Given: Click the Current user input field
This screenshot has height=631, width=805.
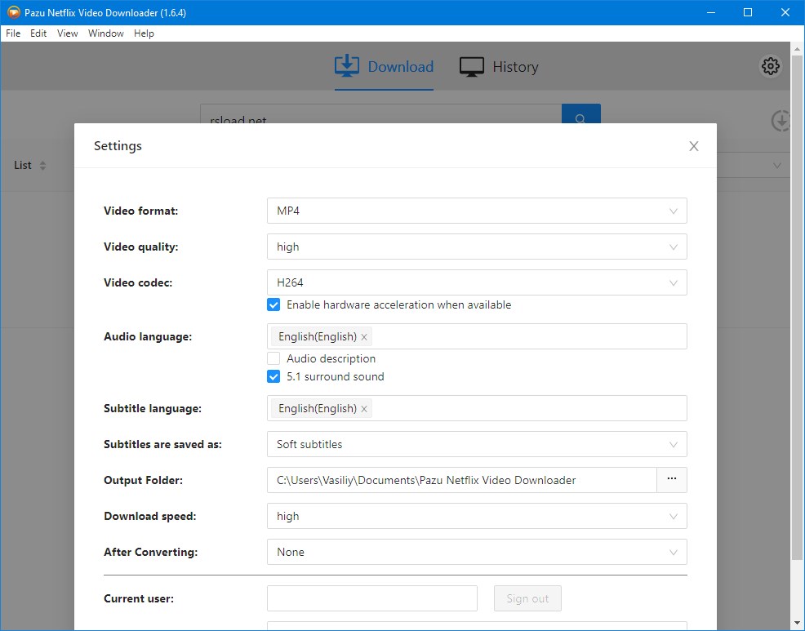Looking at the screenshot, I should point(371,598).
